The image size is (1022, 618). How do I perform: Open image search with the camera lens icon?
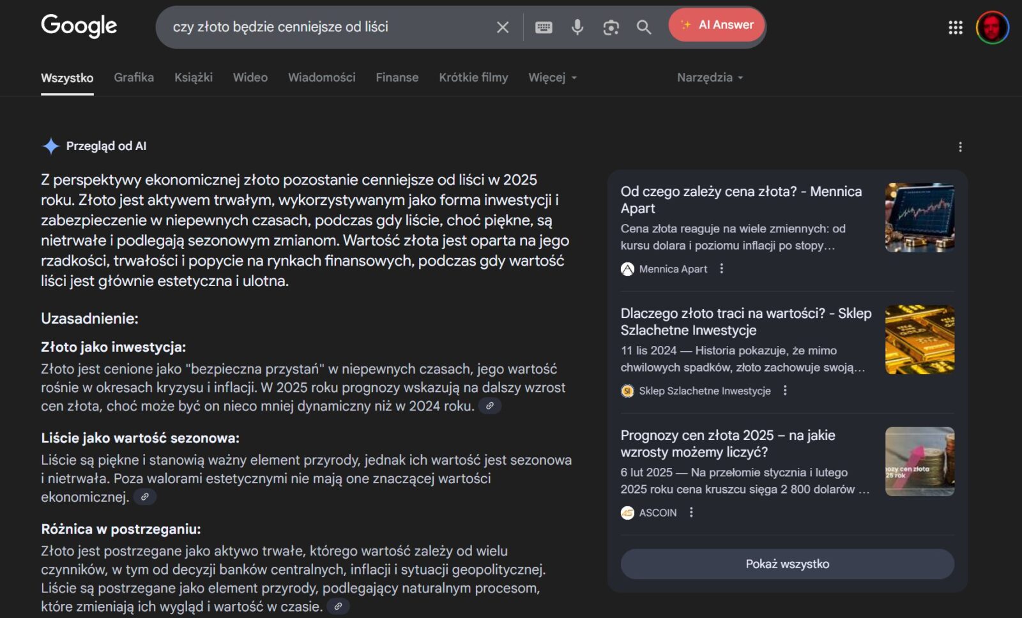(x=611, y=27)
